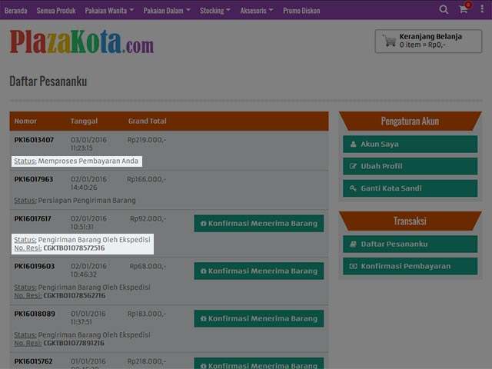Click the vertical dots menu icon

pyautogui.click(x=482, y=10)
